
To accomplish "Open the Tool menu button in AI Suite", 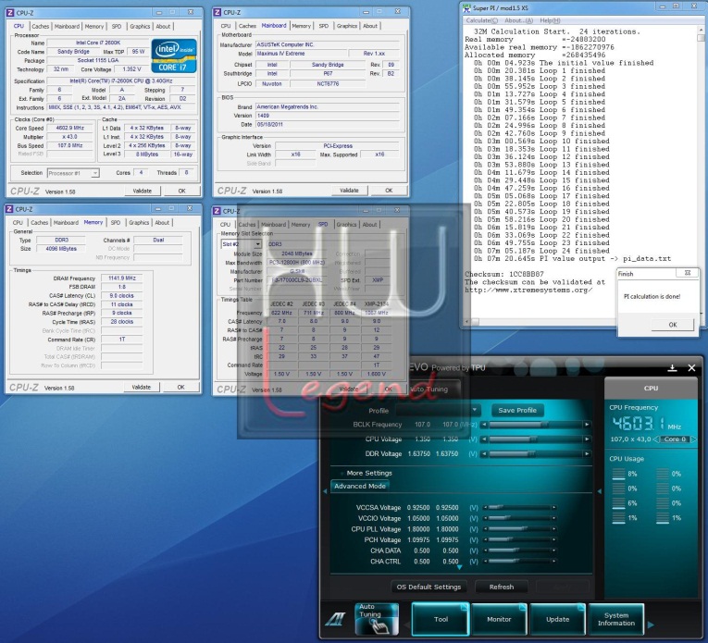I will pos(441,619).
